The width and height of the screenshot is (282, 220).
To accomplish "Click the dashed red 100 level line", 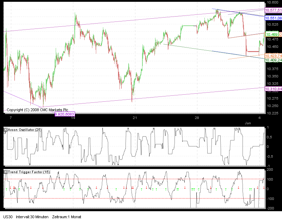I will point(141,179).
